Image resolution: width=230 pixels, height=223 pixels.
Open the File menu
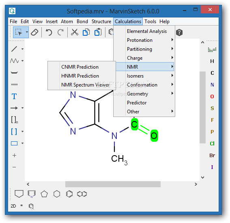pos(13,22)
